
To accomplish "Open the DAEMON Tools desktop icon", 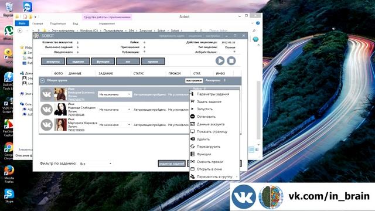I will [9, 81].
